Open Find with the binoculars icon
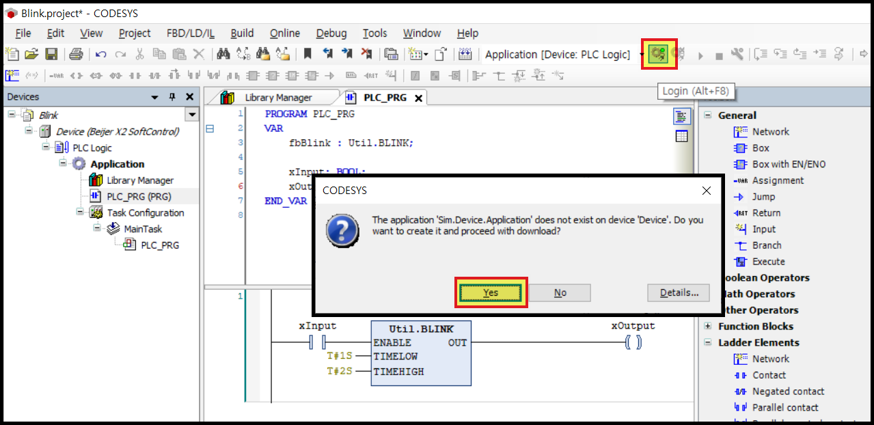 [x=223, y=54]
